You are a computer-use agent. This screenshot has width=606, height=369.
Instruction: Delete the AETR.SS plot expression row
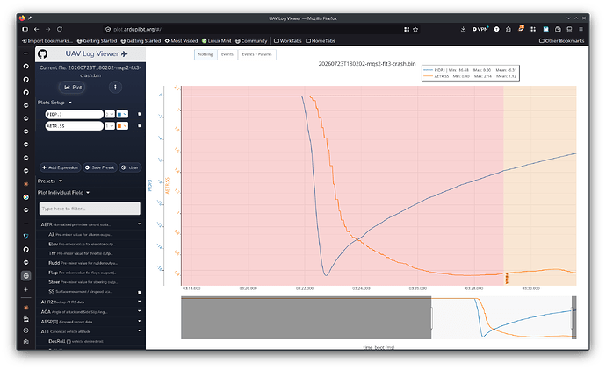point(139,125)
